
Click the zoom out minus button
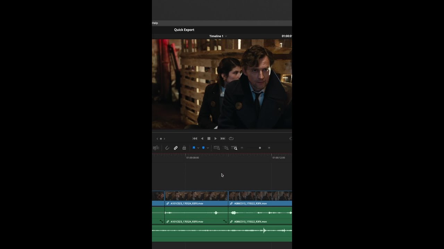tap(242, 148)
